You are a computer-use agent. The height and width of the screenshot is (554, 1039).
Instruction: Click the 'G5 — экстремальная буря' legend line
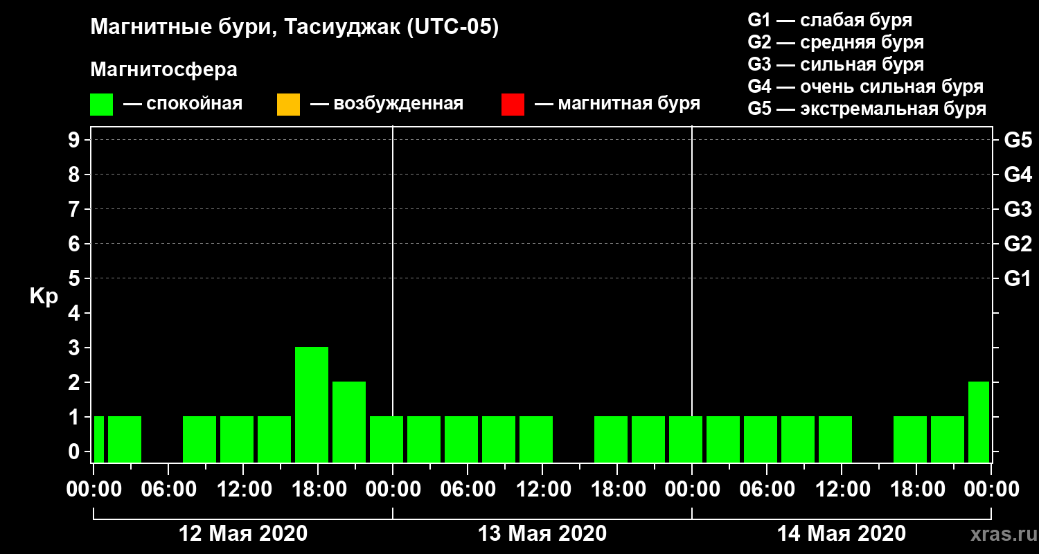[867, 109]
